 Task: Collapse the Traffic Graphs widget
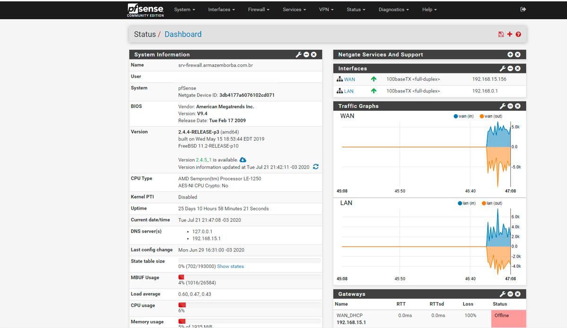point(510,106)
